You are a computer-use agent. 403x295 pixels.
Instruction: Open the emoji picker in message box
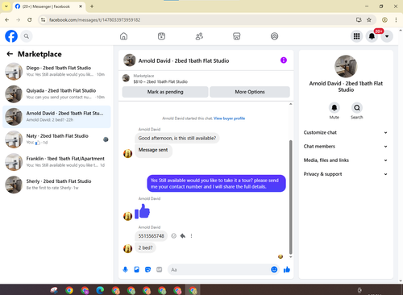pyautogui.click(x=274, y=269)
